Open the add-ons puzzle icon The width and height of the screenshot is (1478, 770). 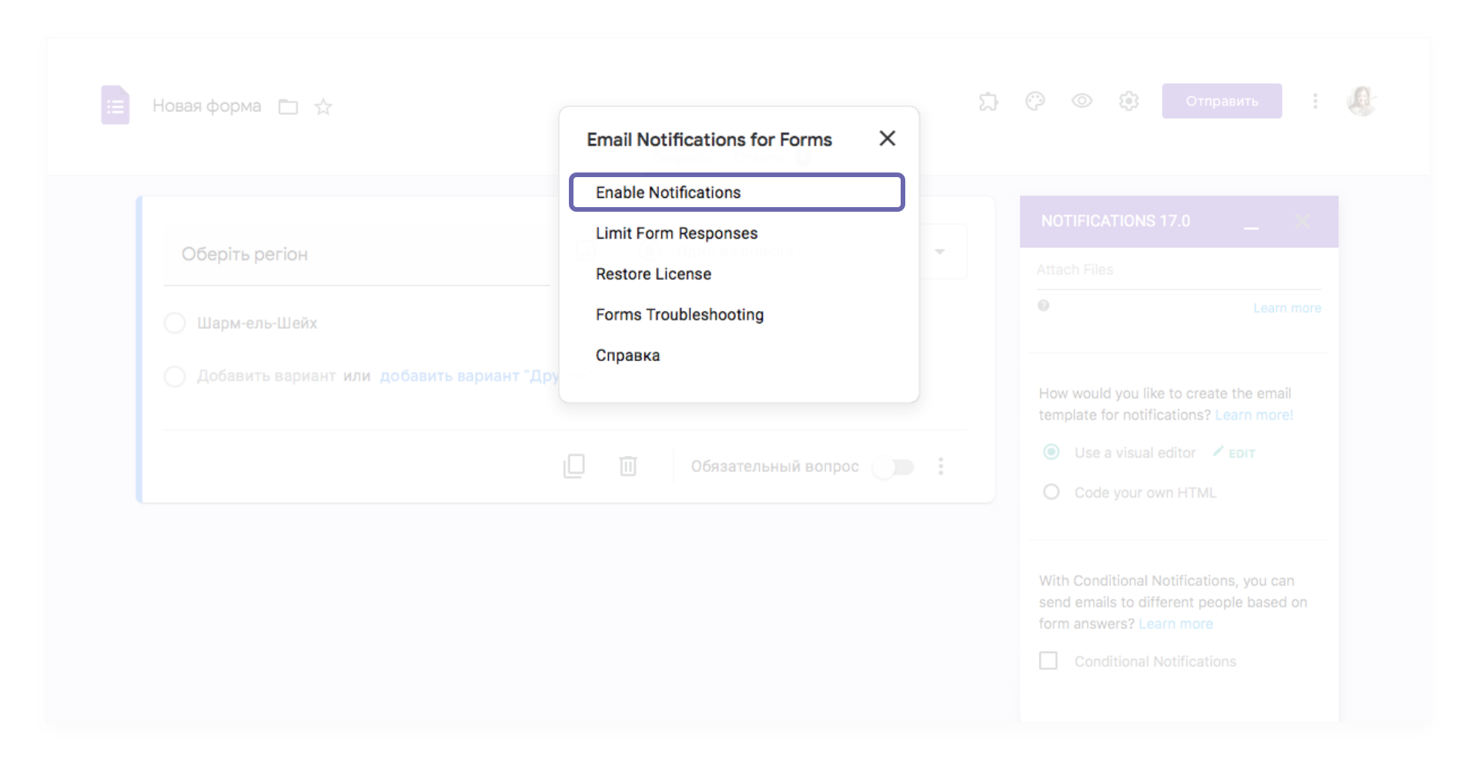(988, 101)
